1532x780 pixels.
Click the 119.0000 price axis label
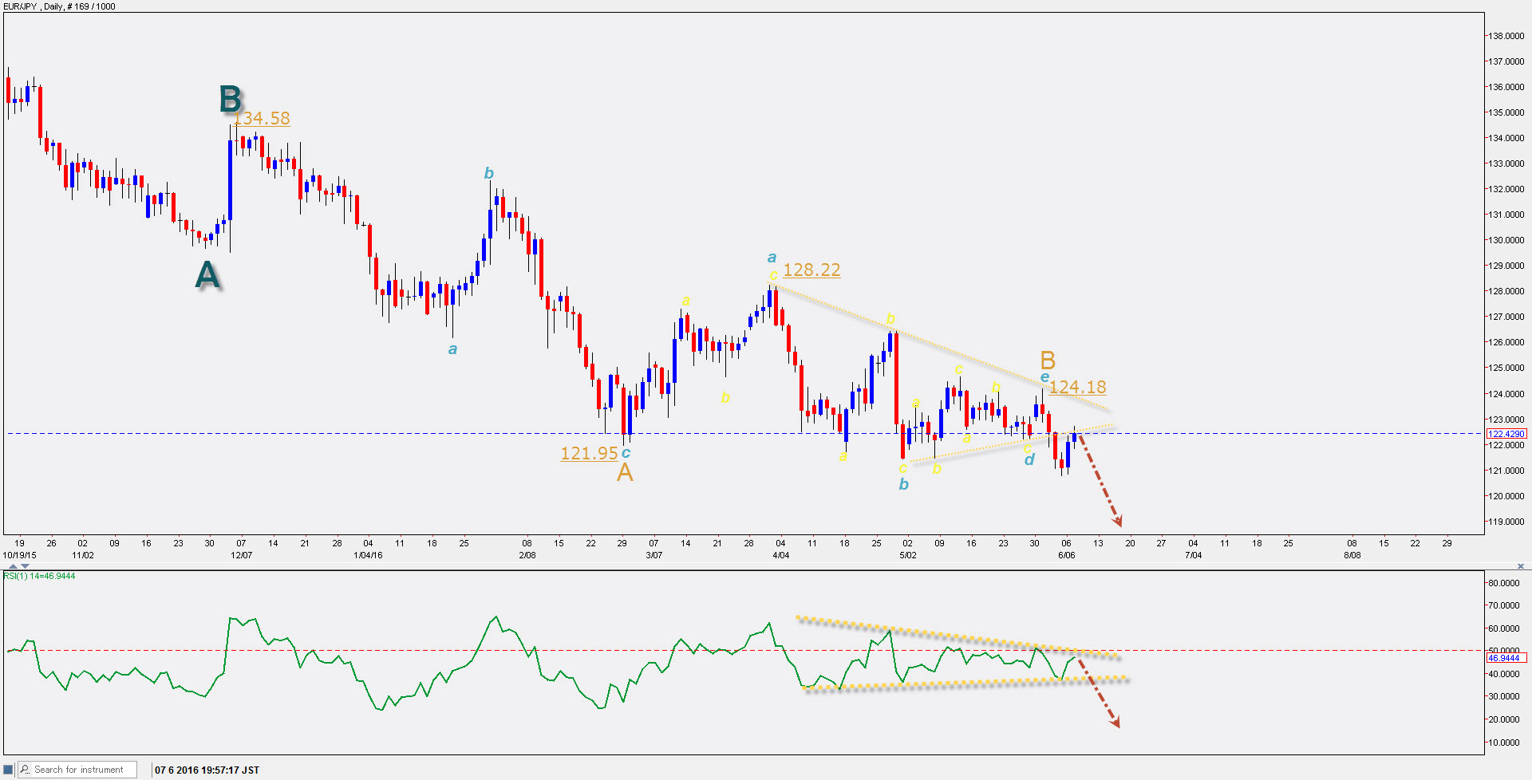tap(1506, 522)
